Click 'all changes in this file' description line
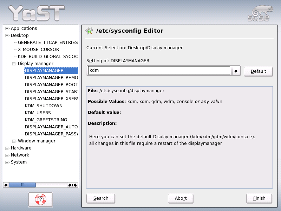The image size is (281, 211). [x=156, y=143]
